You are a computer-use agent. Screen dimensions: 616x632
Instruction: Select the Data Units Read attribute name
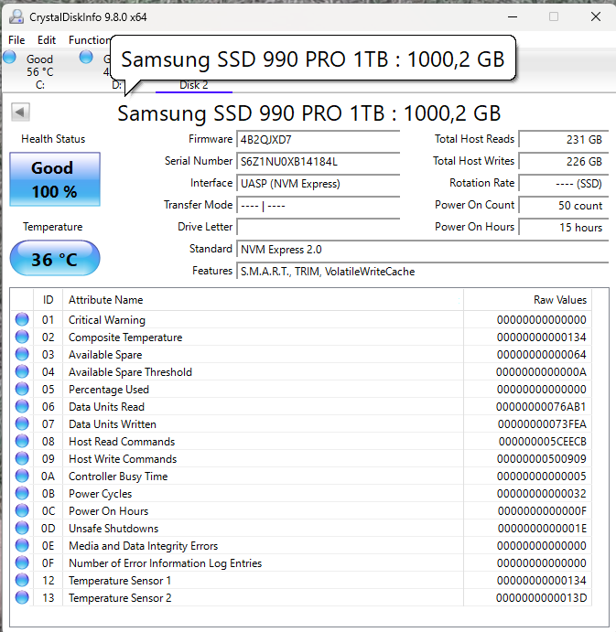click(106, 407)
